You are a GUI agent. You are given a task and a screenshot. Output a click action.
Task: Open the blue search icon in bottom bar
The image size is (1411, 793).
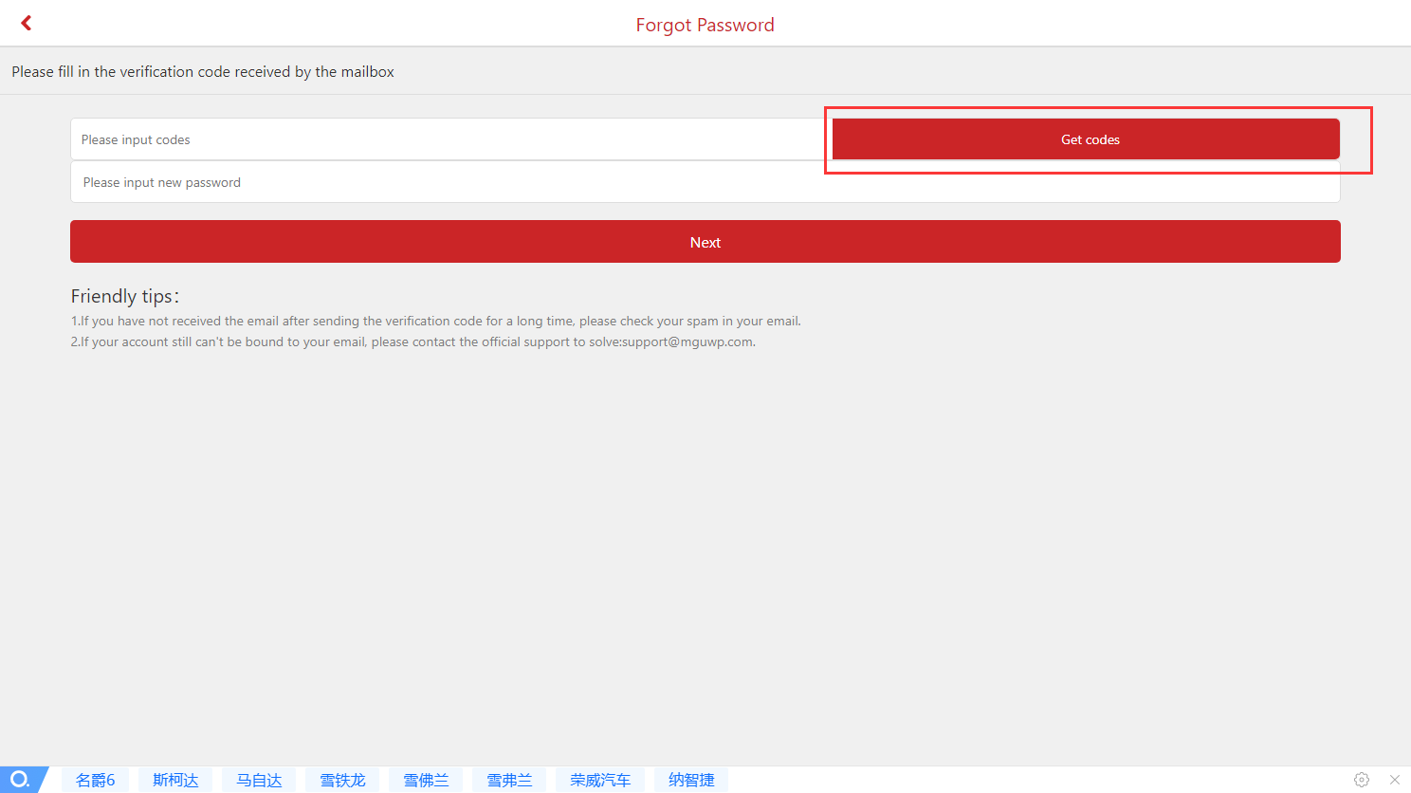tap(21, 780)
